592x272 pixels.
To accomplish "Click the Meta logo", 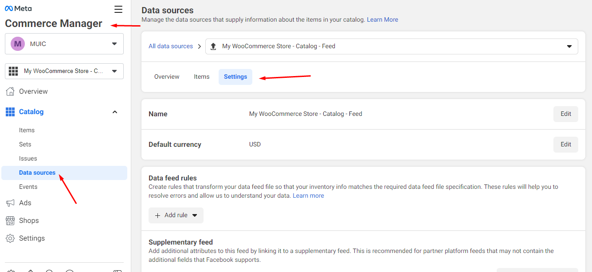I will tap(18, 8).
